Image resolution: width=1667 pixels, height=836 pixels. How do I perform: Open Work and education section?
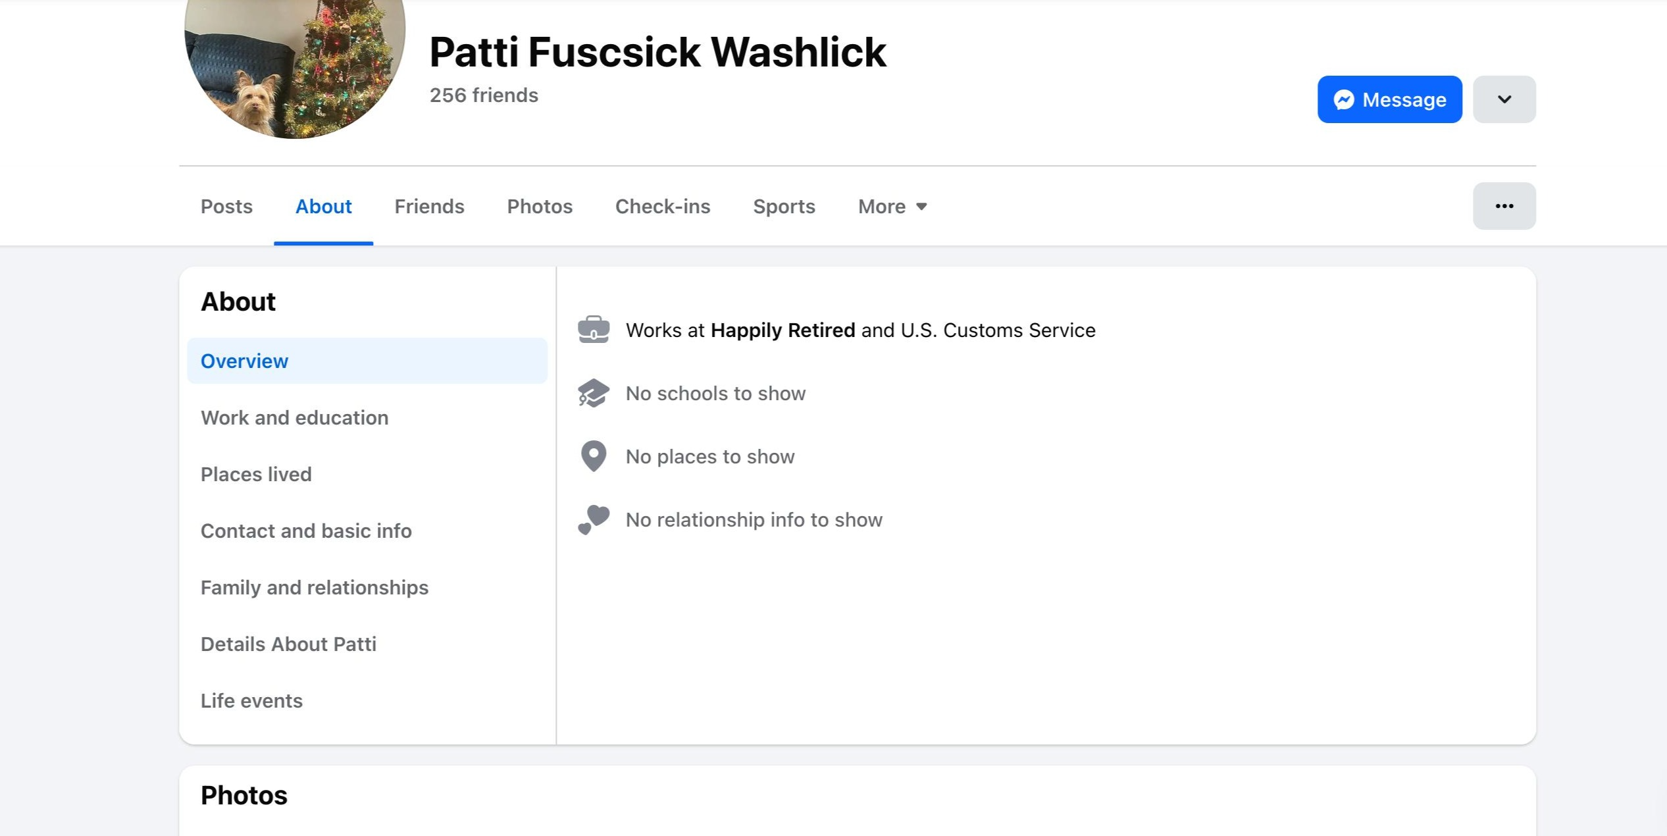coord(294,418)
